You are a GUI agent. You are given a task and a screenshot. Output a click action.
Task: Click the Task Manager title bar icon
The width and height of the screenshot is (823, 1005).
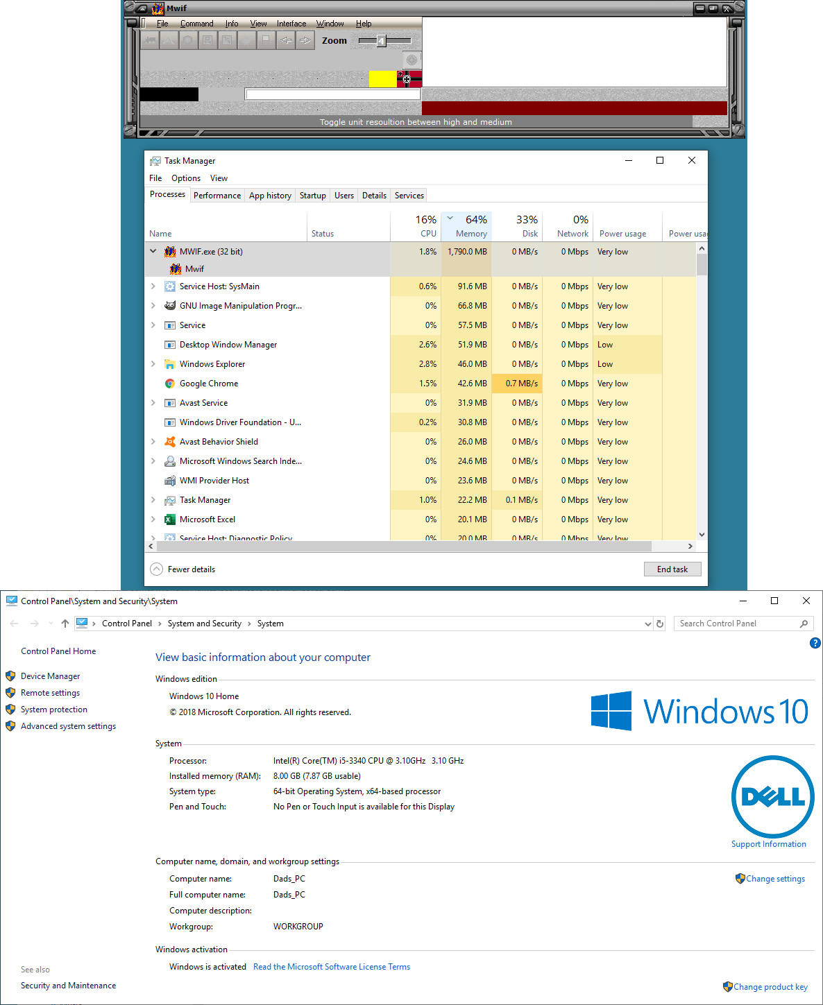point(155,161)
